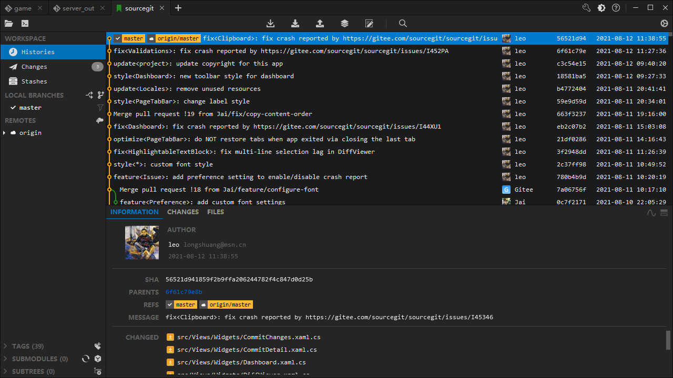
Task: Click the Pull toolbar icon
Action: coord(295,23)
